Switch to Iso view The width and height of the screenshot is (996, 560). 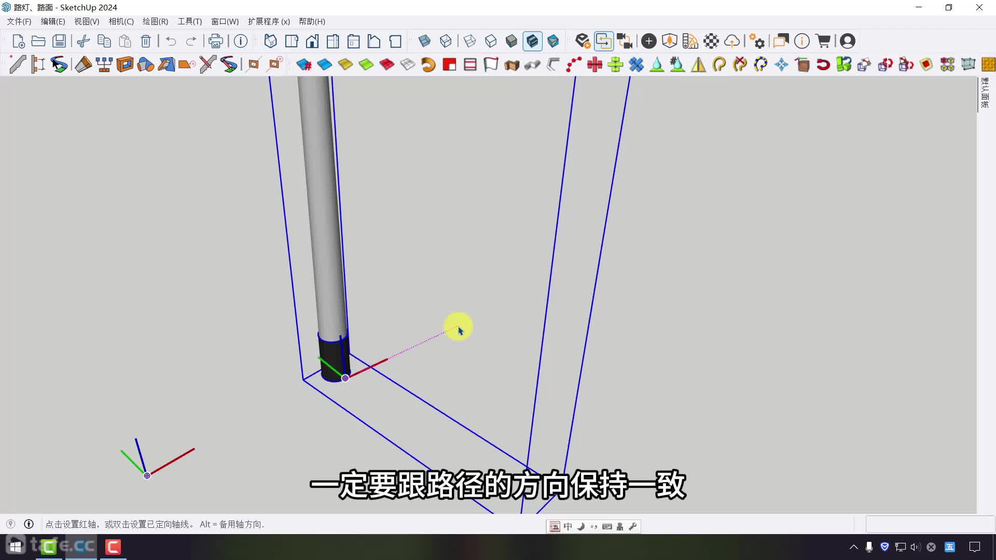(270, 41)
